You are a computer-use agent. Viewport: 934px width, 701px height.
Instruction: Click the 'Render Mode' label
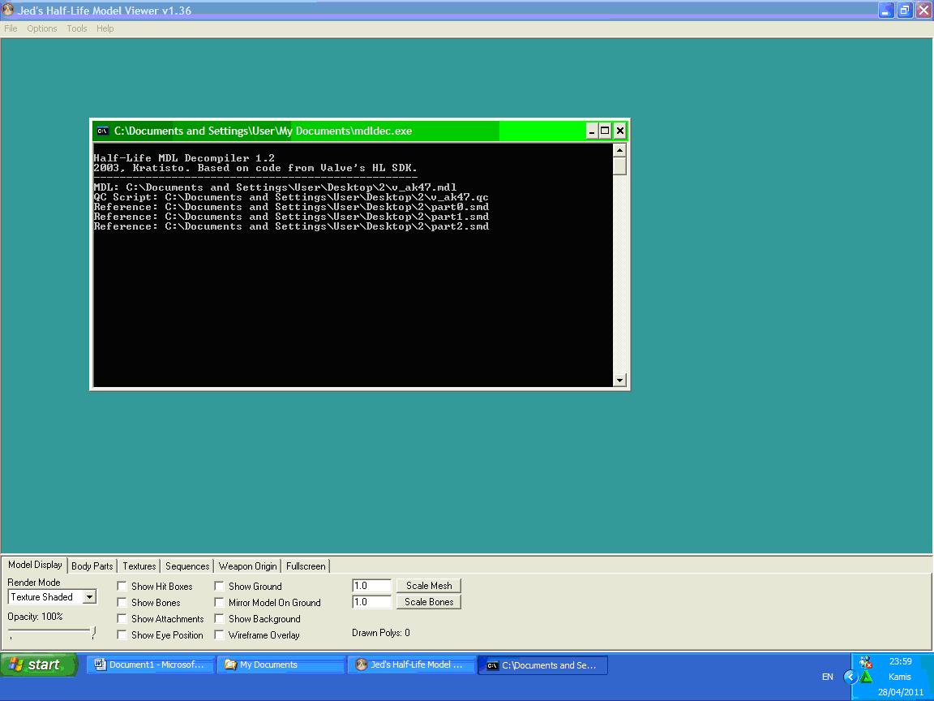click(34, 583)
